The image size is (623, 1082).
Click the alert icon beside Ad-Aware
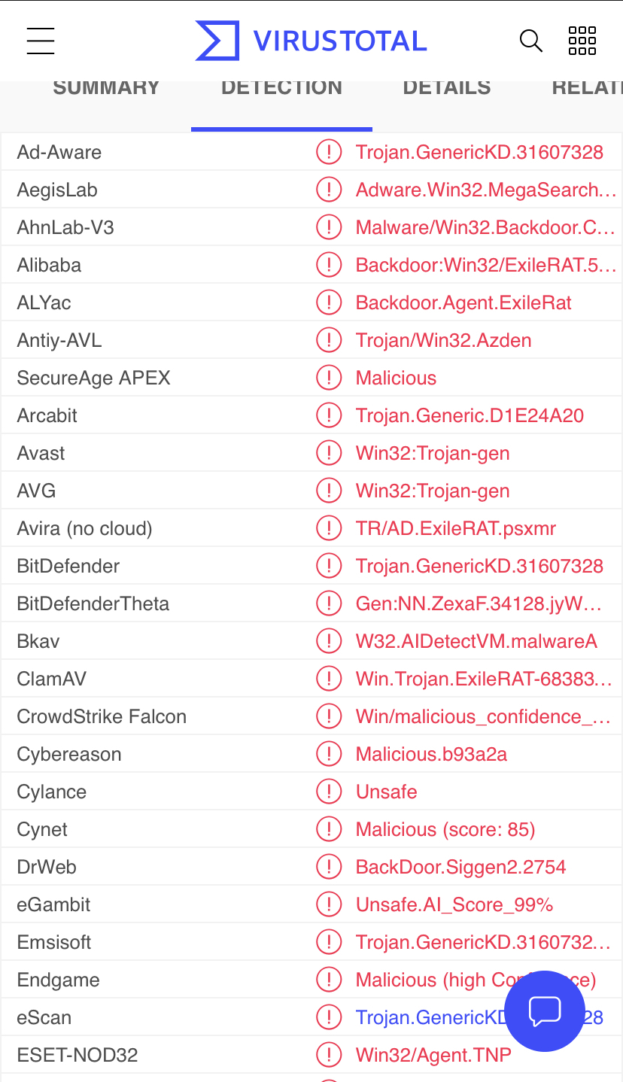point(329,152)
